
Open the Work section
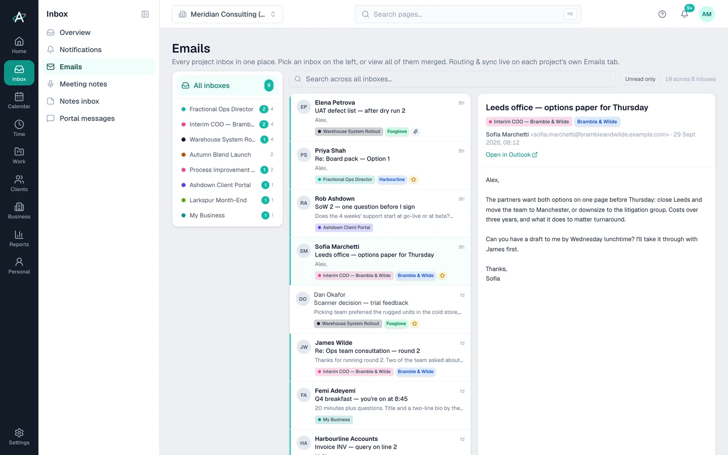tap(19, 155)
